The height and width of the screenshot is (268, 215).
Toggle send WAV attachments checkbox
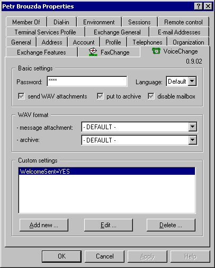coord(21,96)
